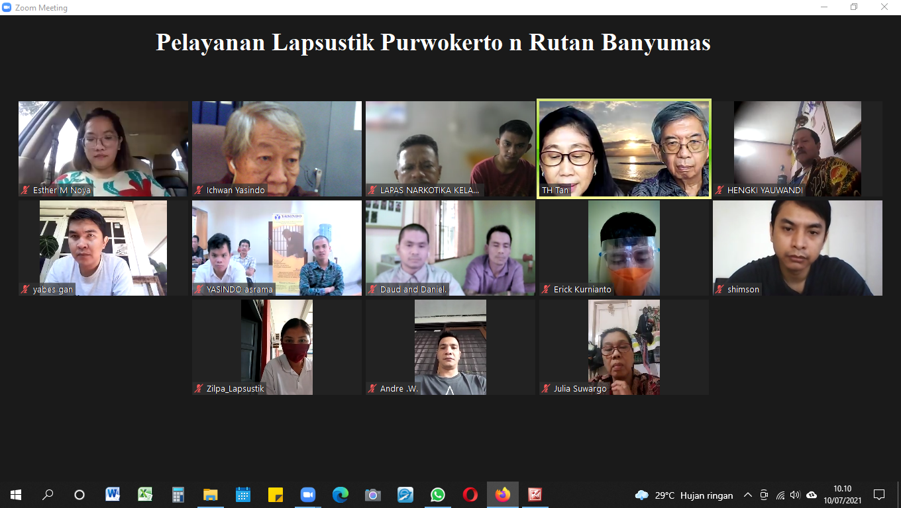The width and height of the screenshot is (901, 508).
Task: Click the muted mic icon beside HENGKI YAUWANDI
Action: point(719,190)
